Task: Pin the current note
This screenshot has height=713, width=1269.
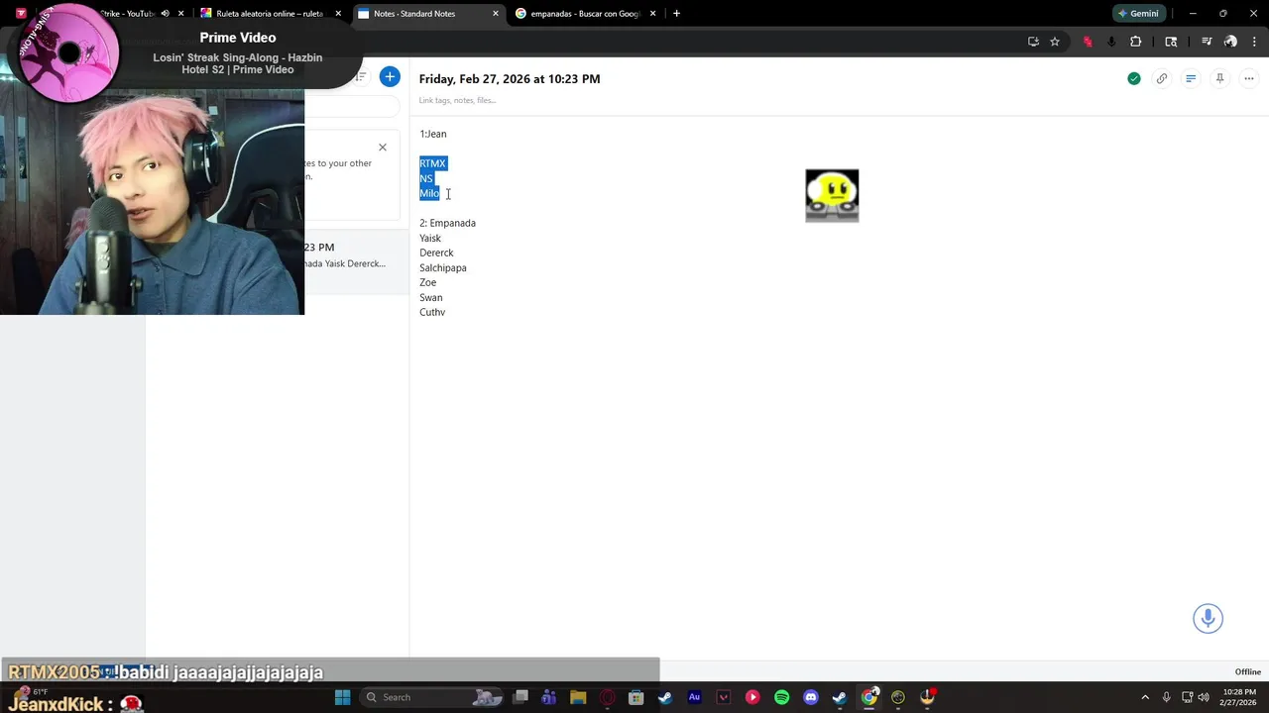Action: pyautogui.click(x=1219, y=78)
